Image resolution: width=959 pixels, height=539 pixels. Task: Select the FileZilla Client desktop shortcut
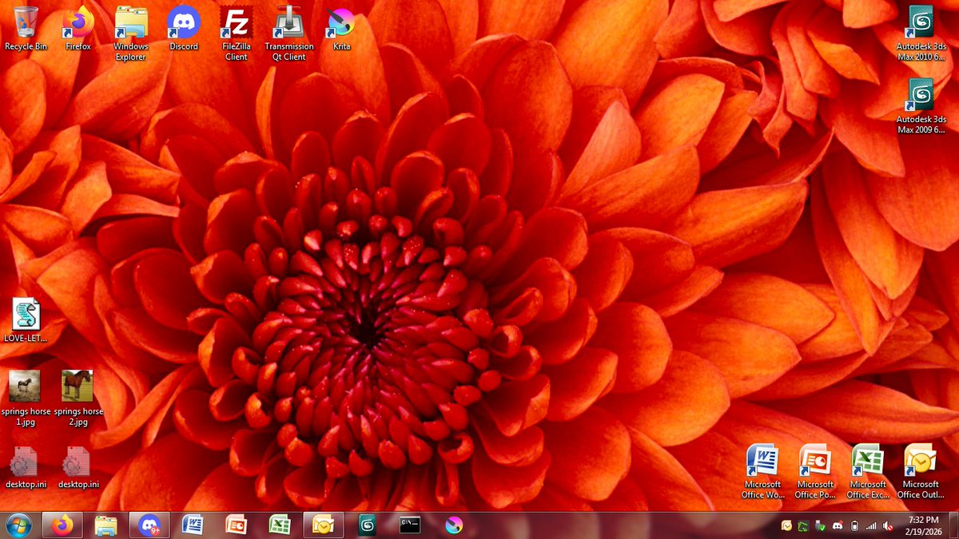tap(236, 34)
